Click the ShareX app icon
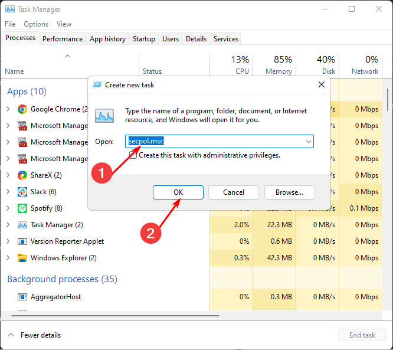 pyautogui.click(x=22, y=175)
